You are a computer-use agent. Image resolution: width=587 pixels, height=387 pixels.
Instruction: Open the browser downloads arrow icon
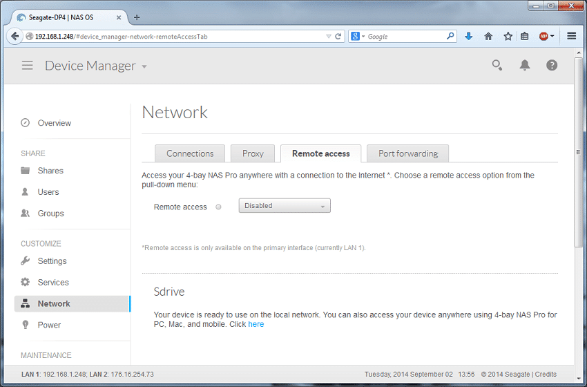click(x=468, y=37)
